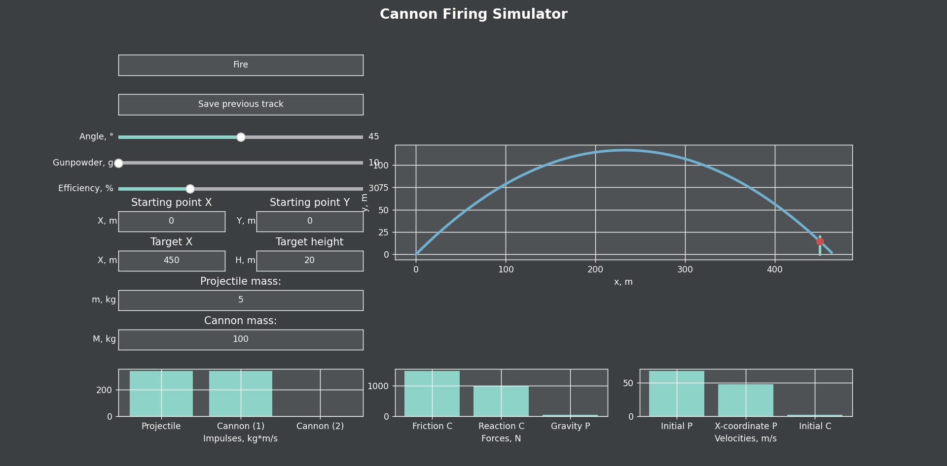Select the Target height field showing 20
The height and width of the screenshot is (466, 947).
309,261
